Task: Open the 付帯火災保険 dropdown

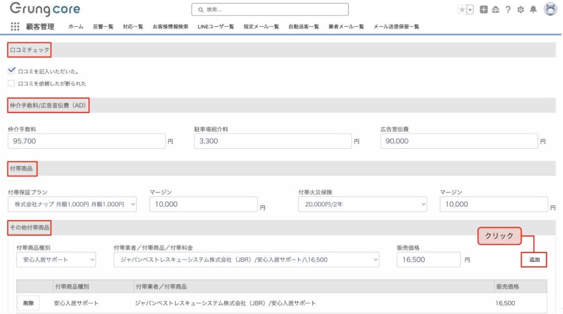Action: click(x=362, y=204)
